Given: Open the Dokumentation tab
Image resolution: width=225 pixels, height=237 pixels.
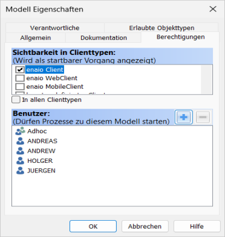Looking at the screenshot, I should (103, 37).
